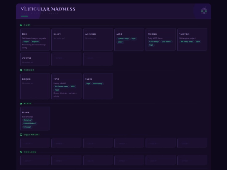Click the icon beside Equipment heading
The image size is (227, 170).
click(21, 135)
